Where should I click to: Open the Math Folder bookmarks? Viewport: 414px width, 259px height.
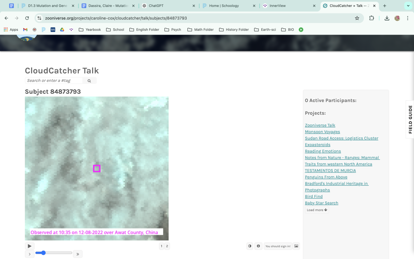(x=200, y=29)
